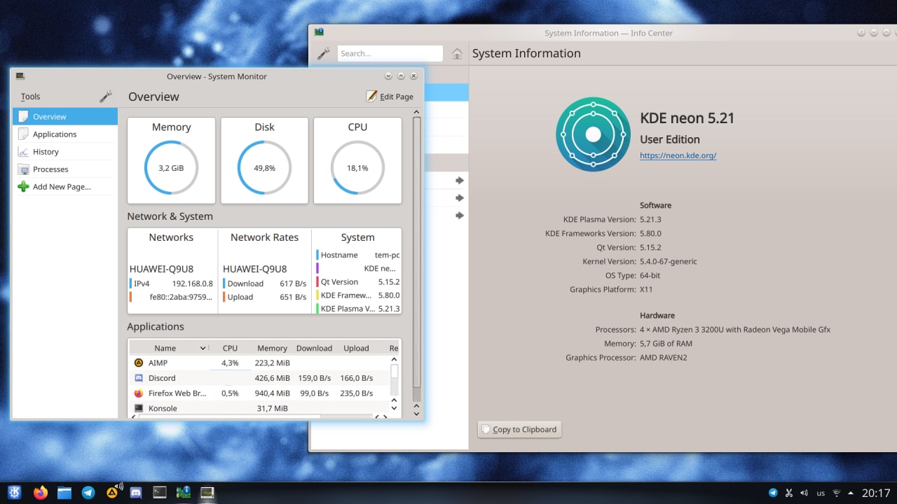Viewport: 897px width, 504px height.
Task: Click the KDE neon logo in Info Center
Action: (x=593, y=134)
